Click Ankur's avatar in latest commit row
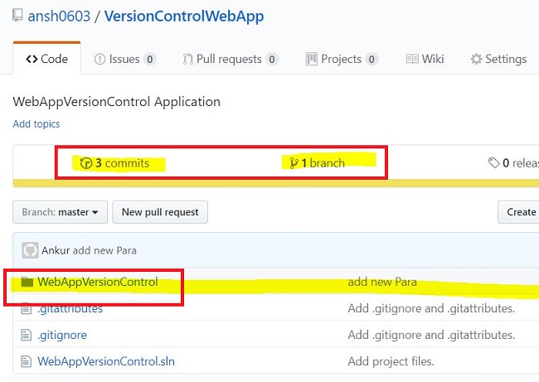 coord(30,250)
